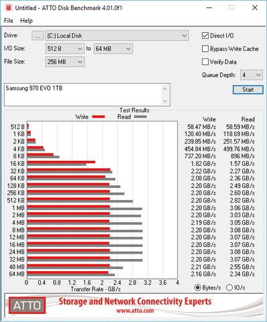Screen dimensions: 267x322
Task: Open the File menu
Action: [9, 21]
